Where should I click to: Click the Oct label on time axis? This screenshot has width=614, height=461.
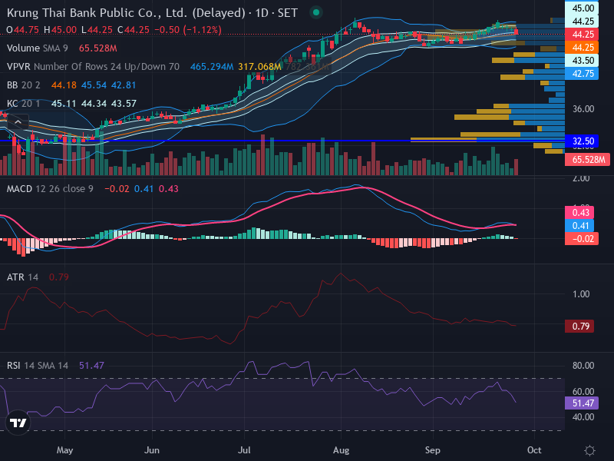[534, 450]
